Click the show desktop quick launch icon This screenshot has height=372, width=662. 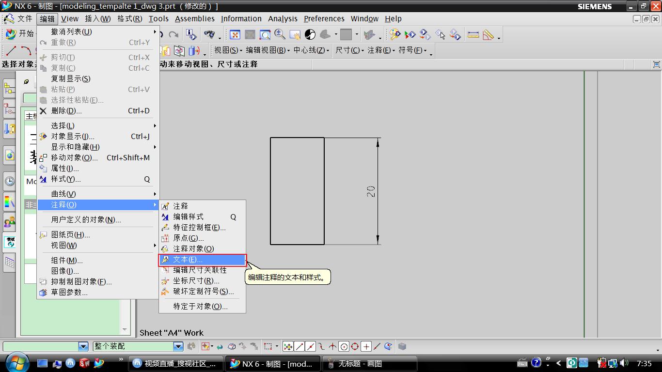tap(43, 362)
